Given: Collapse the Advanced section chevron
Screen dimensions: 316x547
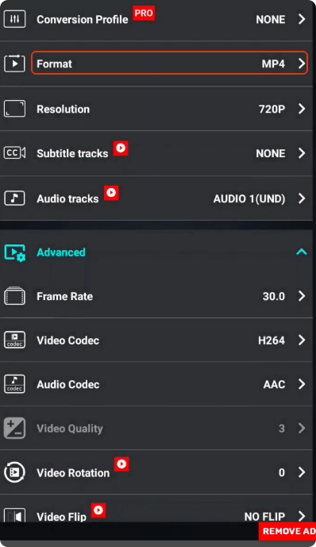Looking at the screenshot, I should [302, 252].
